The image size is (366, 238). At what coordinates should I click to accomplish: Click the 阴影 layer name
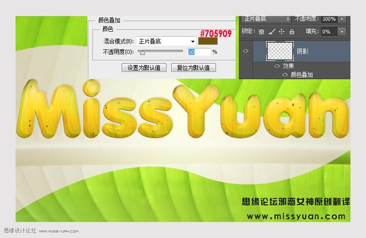pos(302,51)
